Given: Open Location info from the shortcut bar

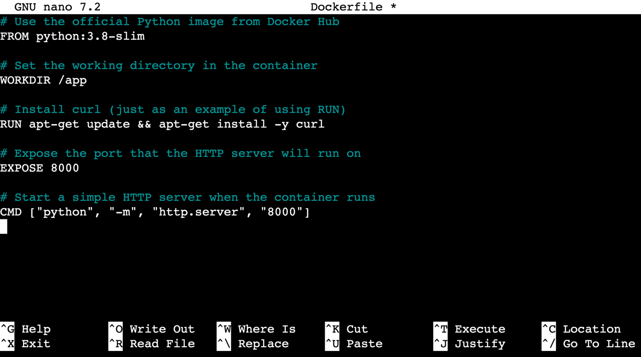Looking at the screenshot, I should [x=592, y=329].
